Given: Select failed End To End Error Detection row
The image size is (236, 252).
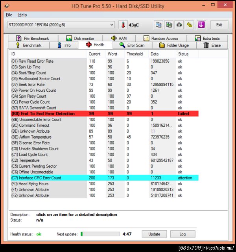Looking at the screenshot, I should (x=105, y=114).
